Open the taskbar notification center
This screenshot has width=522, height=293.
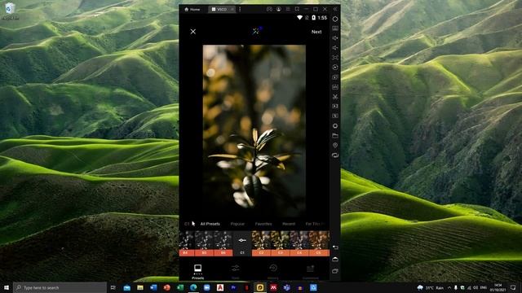[513, 287]
